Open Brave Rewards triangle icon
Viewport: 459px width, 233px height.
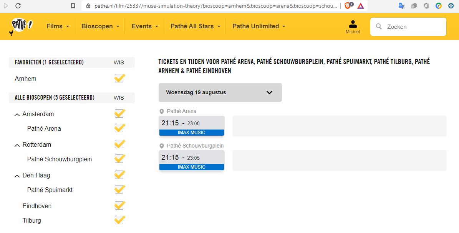click(361, 6)
